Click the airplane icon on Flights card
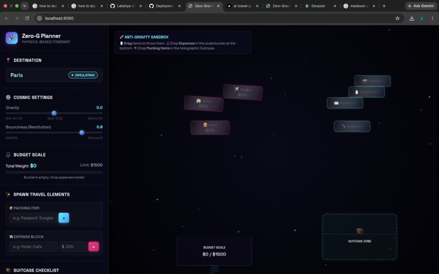439x274 pixels. click(236, 89)
